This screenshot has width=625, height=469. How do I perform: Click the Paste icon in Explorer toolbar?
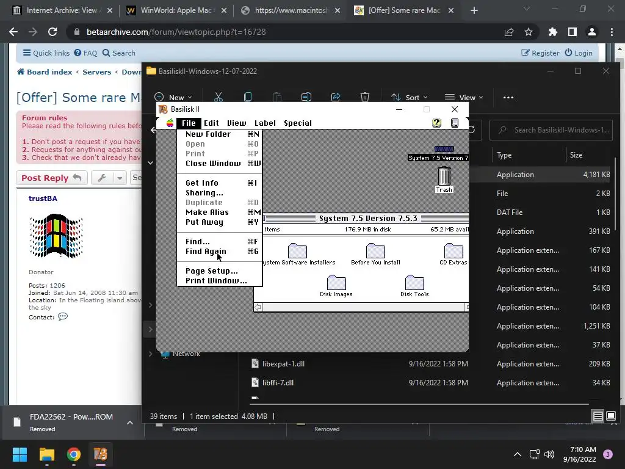(x=277, y=97)
